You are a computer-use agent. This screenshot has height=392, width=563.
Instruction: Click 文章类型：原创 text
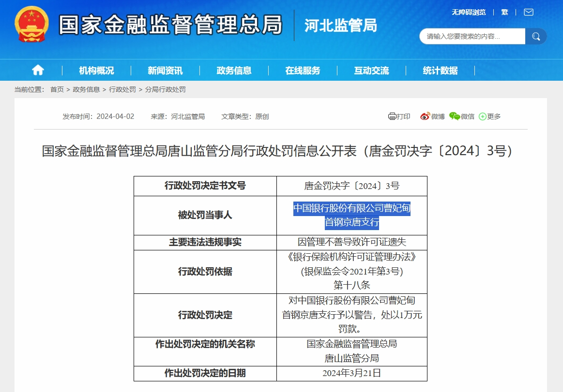(x=245, y=116)
